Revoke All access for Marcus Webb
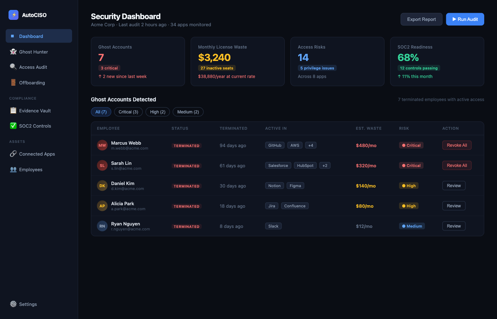The height and width of the screenshot is (319, 497). coord(457,145)
